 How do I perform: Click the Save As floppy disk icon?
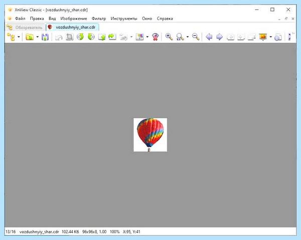45,37
